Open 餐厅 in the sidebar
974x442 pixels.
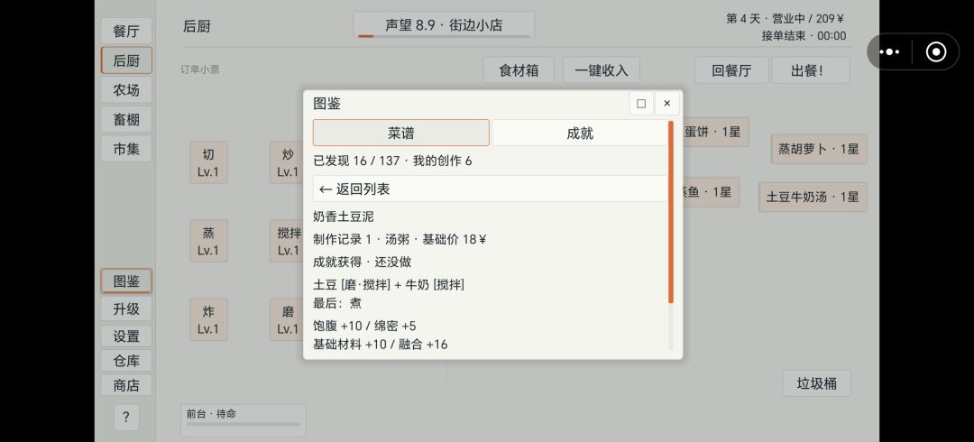[126, 31]
